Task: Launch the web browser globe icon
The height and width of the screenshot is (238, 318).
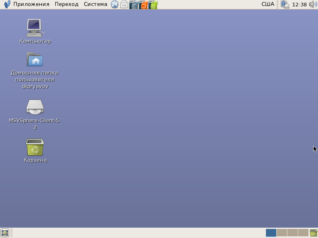Action: pos(115,4)
